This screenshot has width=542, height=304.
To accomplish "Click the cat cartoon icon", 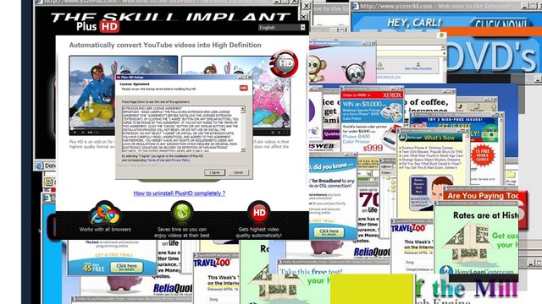I will (x=353, y=73).
